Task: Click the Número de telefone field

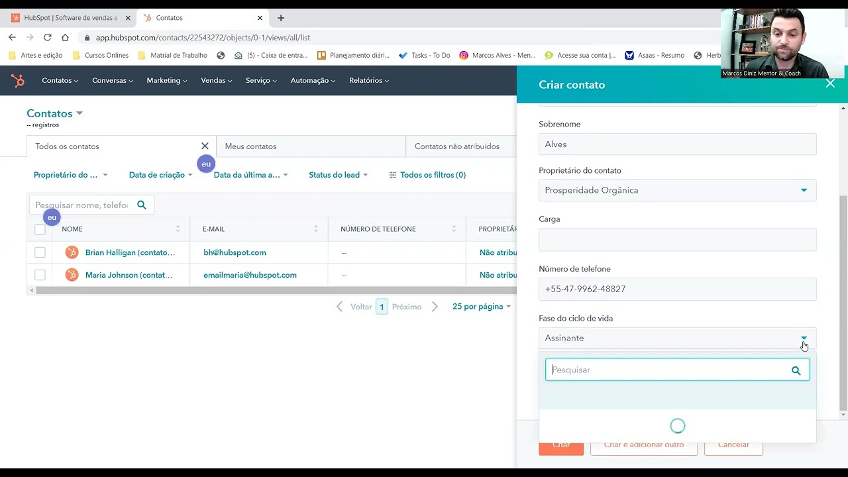Action: click(677, 289)
